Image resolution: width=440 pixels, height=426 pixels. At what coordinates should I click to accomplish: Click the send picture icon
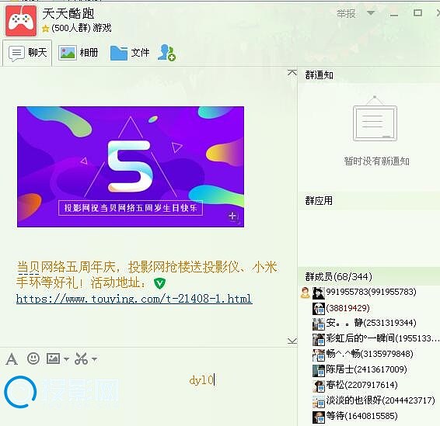click(x=53, y=358)
